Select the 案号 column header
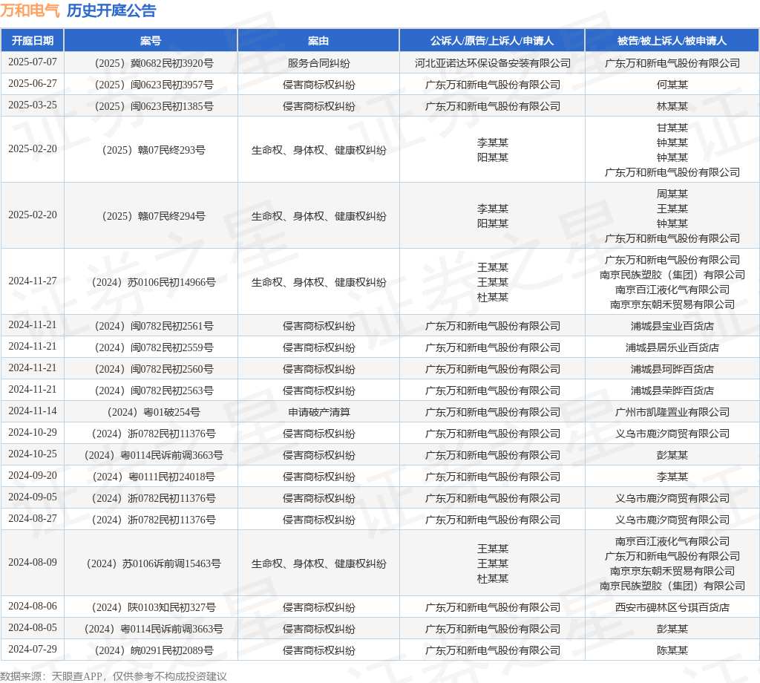The width and height of the screenshot is (760, 683). 151,41
